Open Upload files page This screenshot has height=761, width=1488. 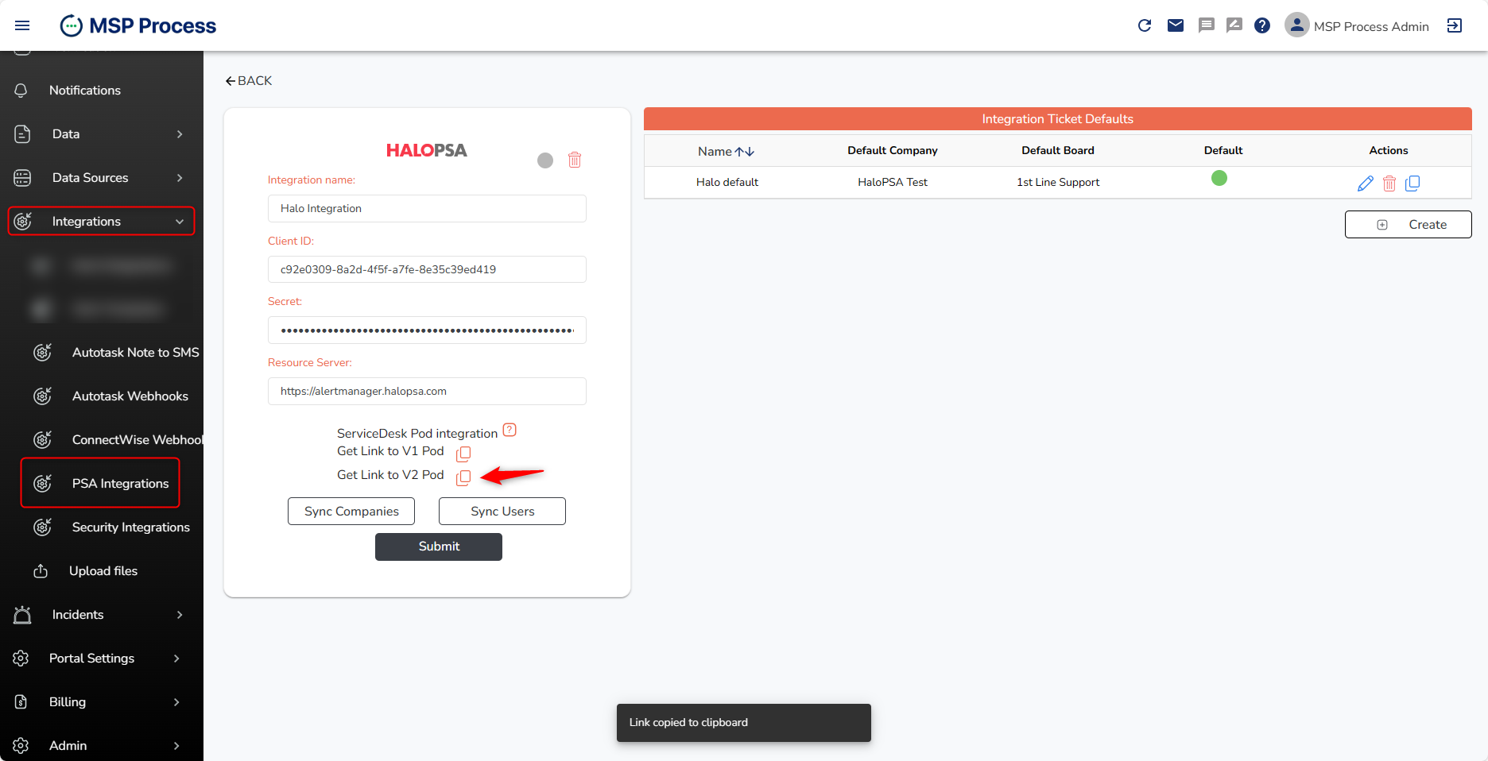point(103,571)
